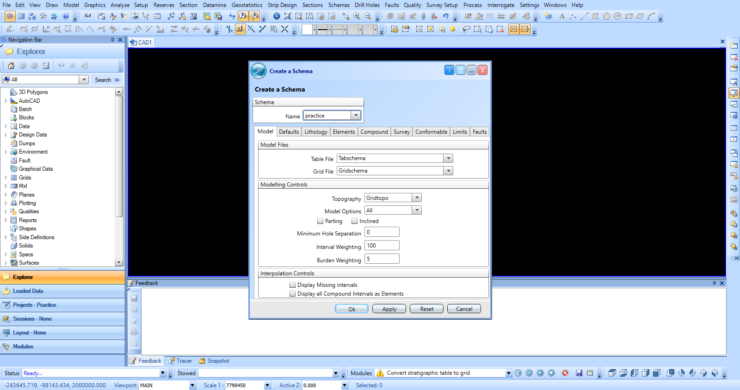Click the help question mark toolbar icon
740x390 pixels.
(66, 16)
